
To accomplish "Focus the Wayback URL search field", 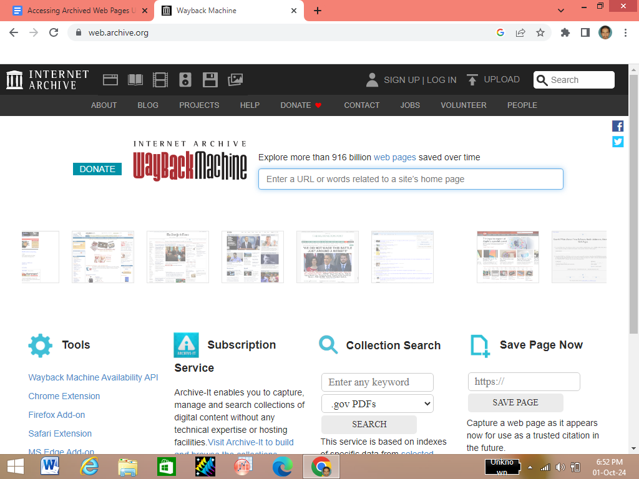I will tap(411, 179).
